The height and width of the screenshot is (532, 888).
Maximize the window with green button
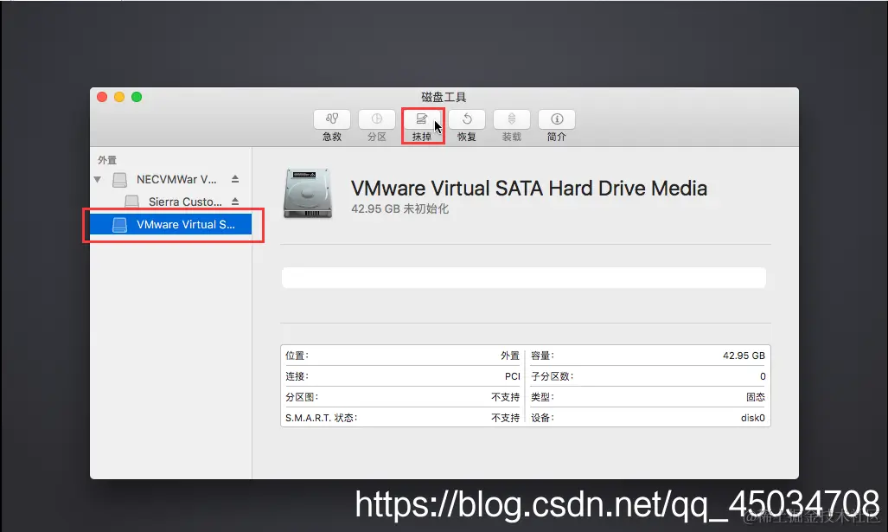137,97
